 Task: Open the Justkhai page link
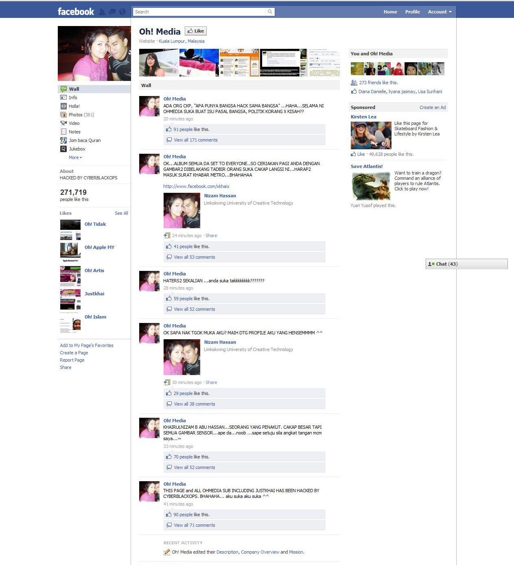click(94, 294)
